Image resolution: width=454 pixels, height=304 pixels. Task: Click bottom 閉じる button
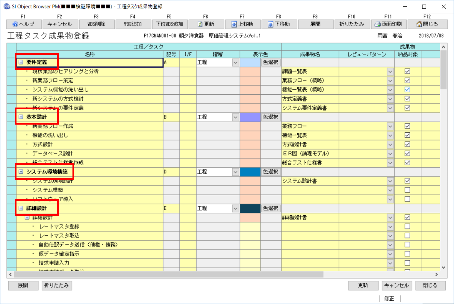tap(430, 285)
